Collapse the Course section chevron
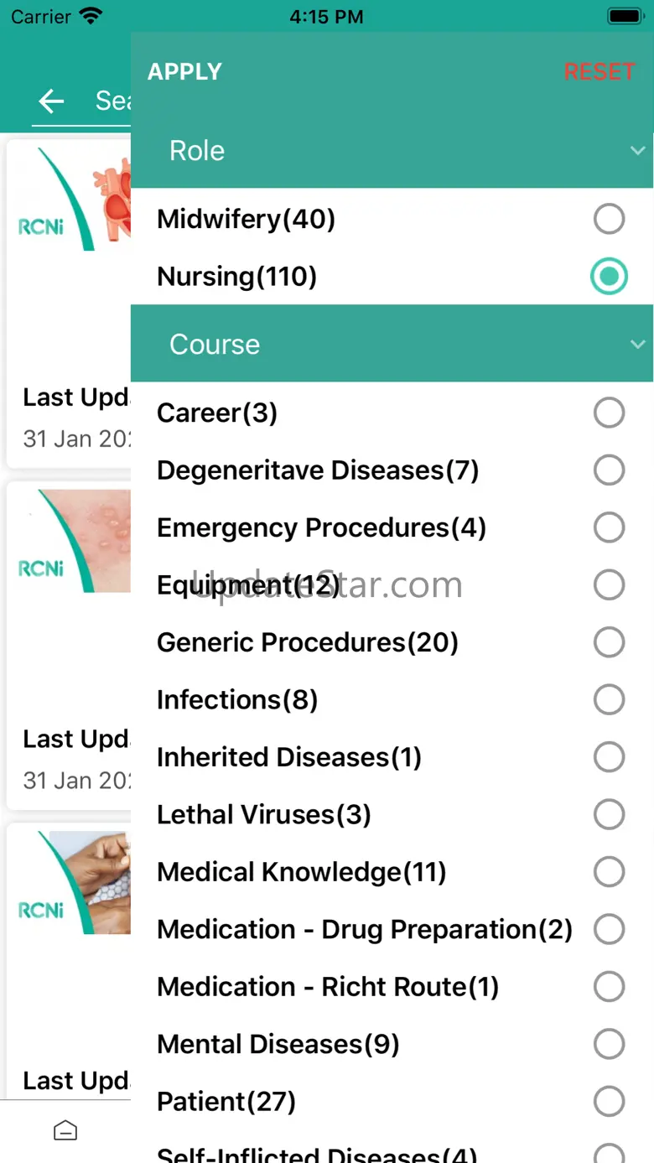The height and width of the screenshot is (1163, 654). [637, 345]
